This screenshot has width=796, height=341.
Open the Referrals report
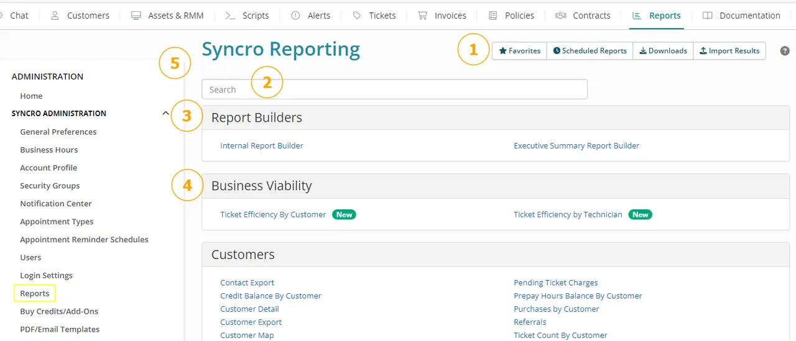pos(530,322)
